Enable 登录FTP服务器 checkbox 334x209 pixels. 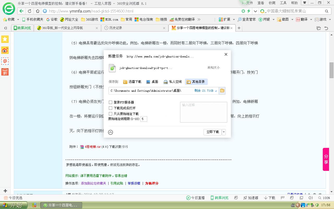pos(111,102)
